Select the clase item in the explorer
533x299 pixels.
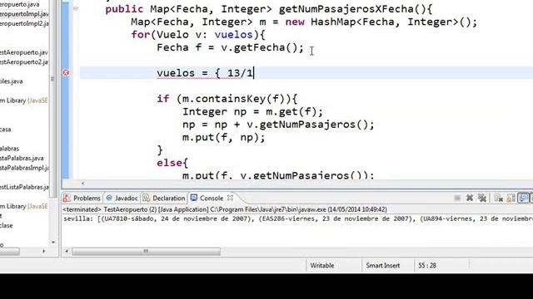(6, 225)
